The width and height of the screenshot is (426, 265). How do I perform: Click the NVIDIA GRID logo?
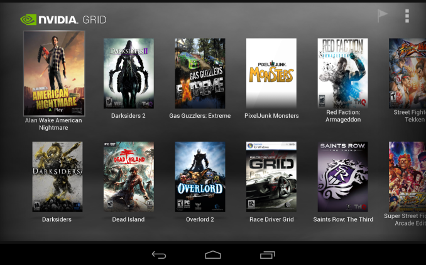coord(63,19)
